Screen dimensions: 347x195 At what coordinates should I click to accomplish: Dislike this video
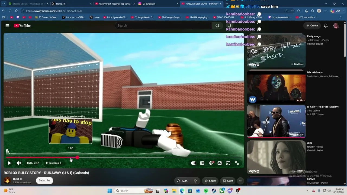tap(195, 181)
